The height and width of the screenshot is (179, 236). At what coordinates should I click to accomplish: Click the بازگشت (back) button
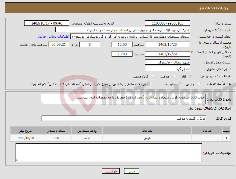pyautogui.click(x=111, y=171)
